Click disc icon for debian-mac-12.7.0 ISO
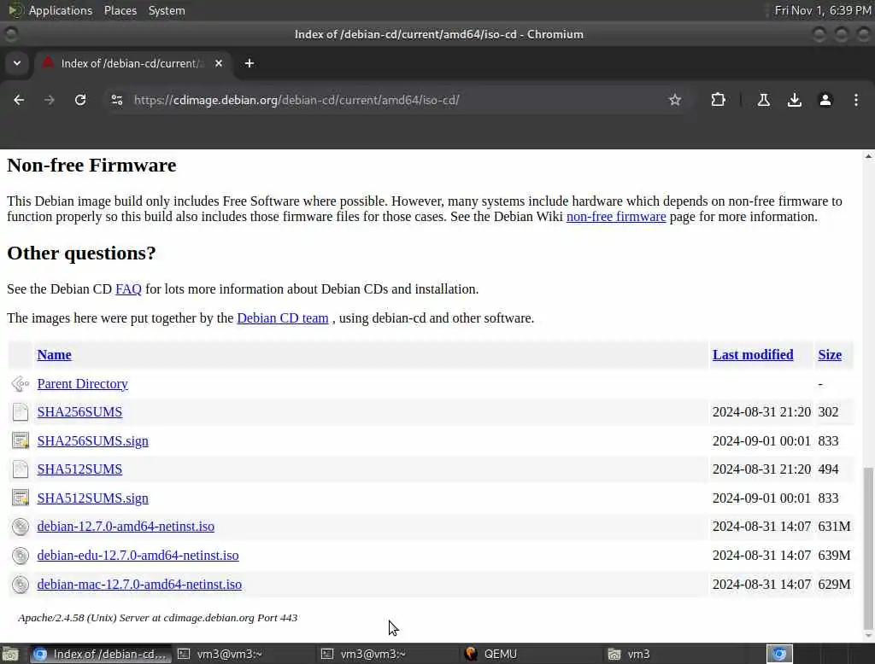Screen dimensions: 875x664 [x=21, y=585]
